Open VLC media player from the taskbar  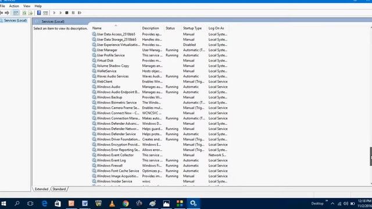pos(112,203)
